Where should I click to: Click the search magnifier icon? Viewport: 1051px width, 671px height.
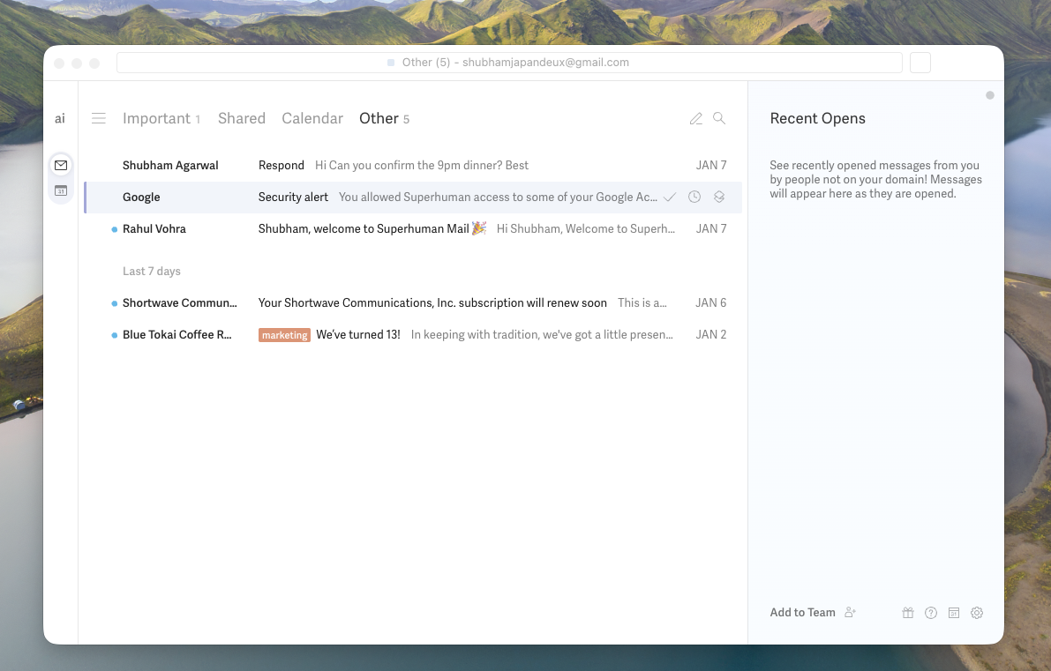coord(719,117)
